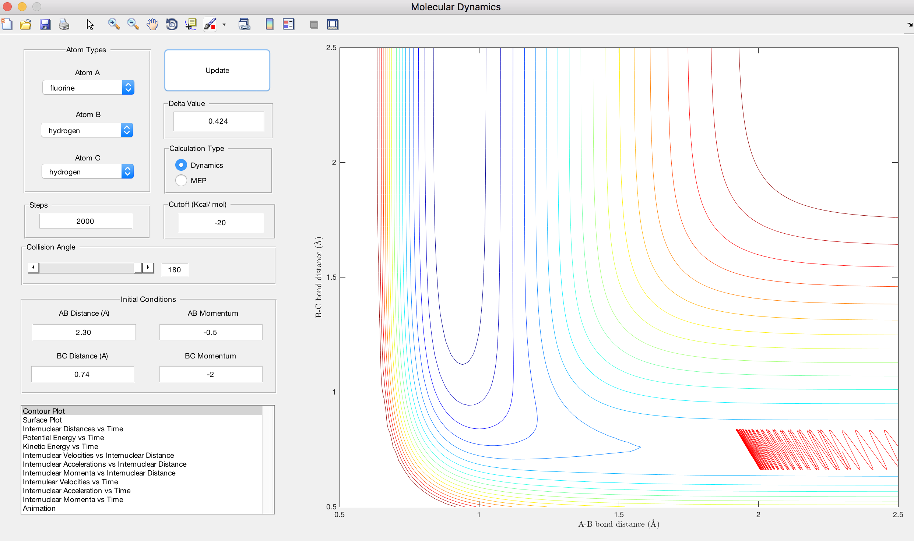Open the Atom B hydrogen dropdown
Viewport: 914px width, 541px height.
[87, 130]
